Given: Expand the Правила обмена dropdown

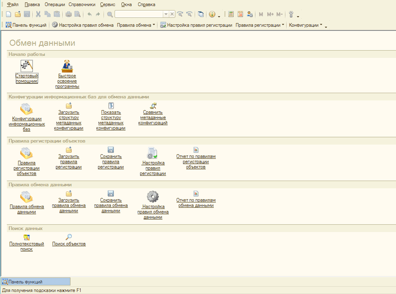Looking at the screenshot, I should [x=136, y=25].
